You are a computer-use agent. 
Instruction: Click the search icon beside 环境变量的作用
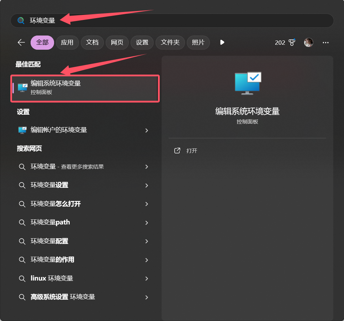[x=22, y=260]
